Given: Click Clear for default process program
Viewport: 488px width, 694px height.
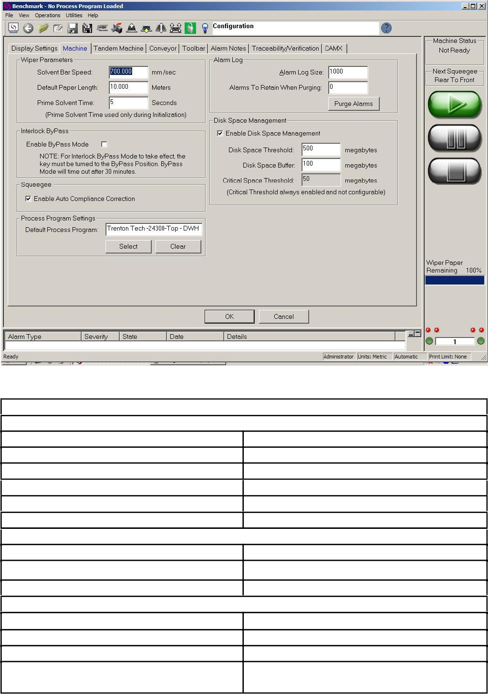Looking at the screenshot, I should [x=178, y=246].
